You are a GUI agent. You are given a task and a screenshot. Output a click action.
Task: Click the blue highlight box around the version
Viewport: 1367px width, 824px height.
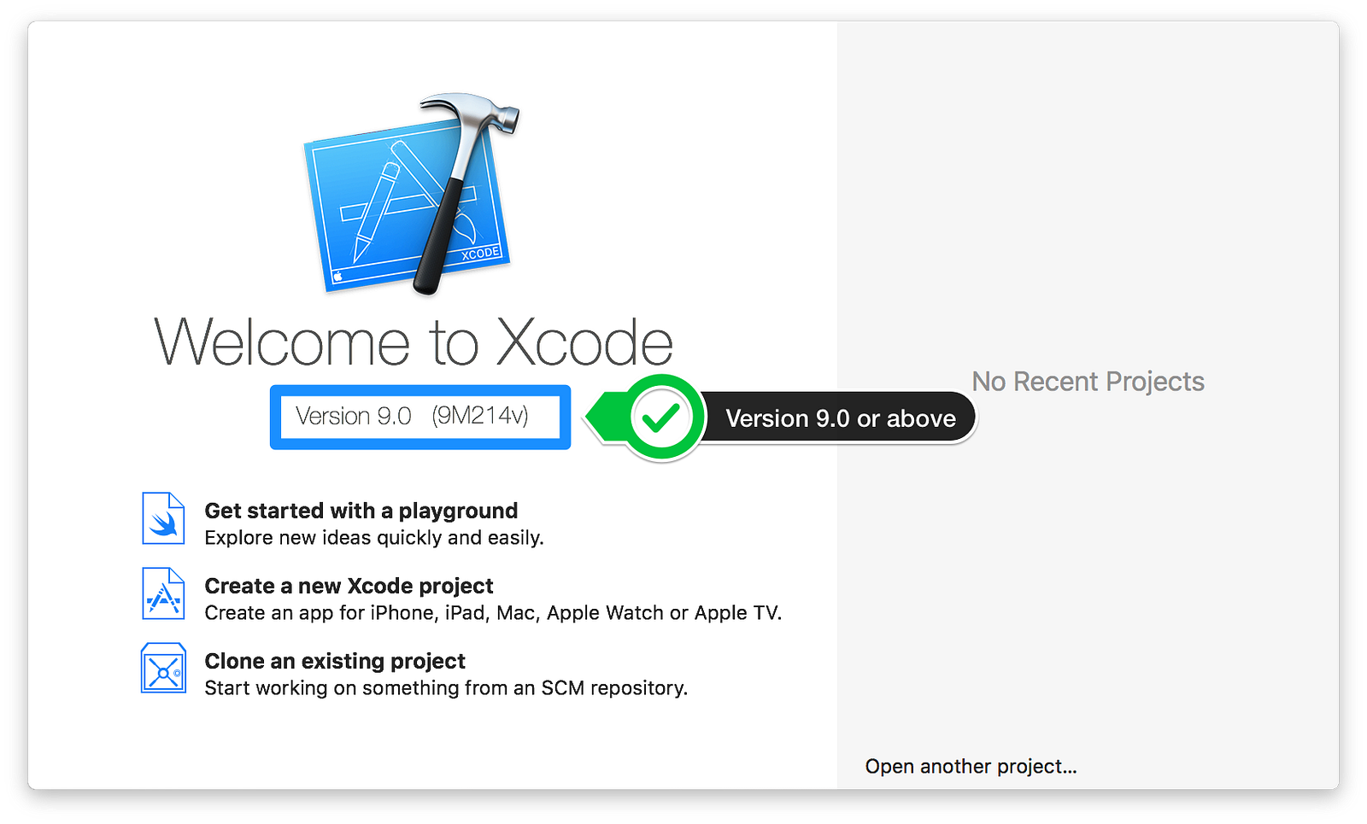pyautogui.click(x=420, y=417)
